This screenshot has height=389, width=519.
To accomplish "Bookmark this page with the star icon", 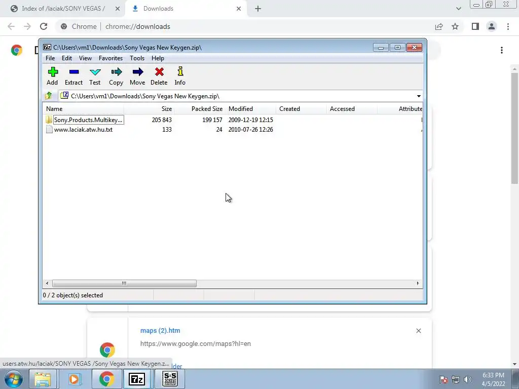I will (x=455, y=26).
